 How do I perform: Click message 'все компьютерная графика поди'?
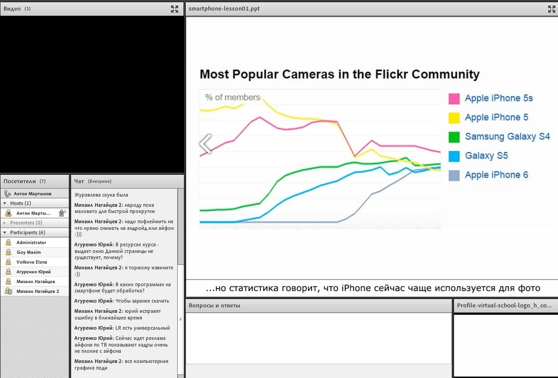click(x=121, y=365)
